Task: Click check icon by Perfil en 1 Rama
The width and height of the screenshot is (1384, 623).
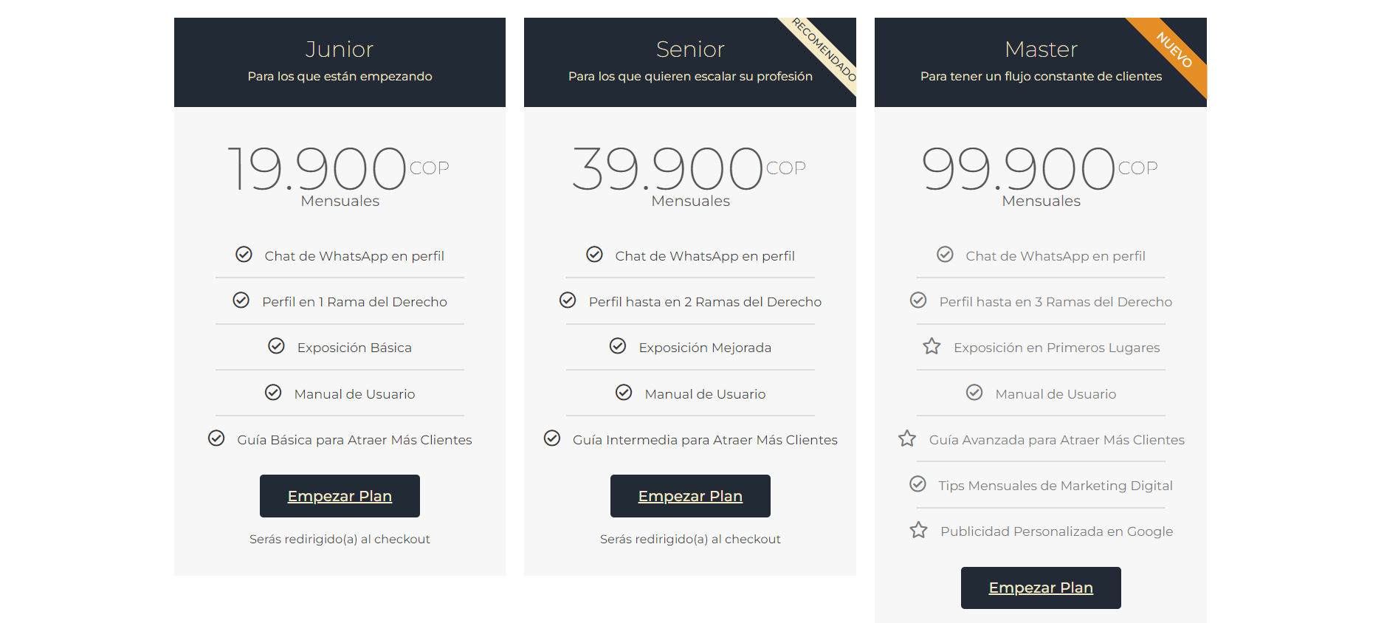Action: (x=241, y=300)
